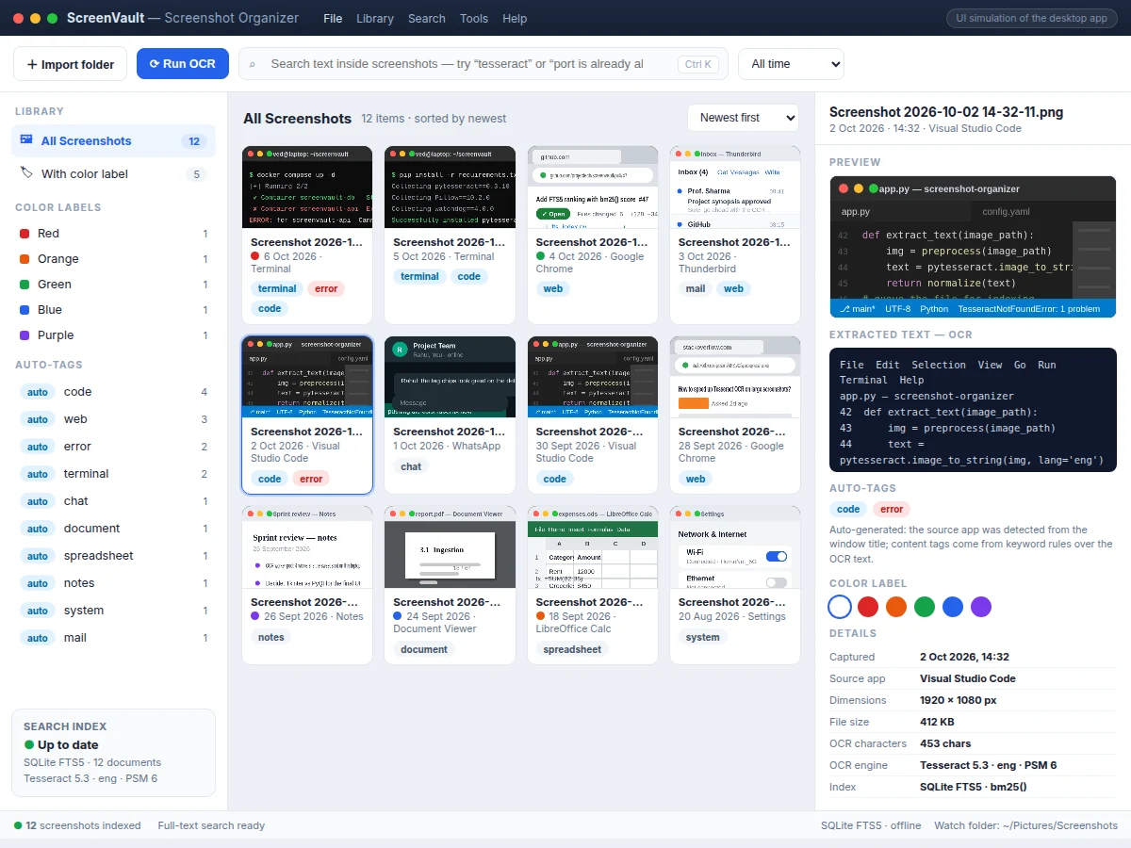Click the Orange color dot in sidebar
Viewport: 1131px width, 848px height.
pos(25,259)
